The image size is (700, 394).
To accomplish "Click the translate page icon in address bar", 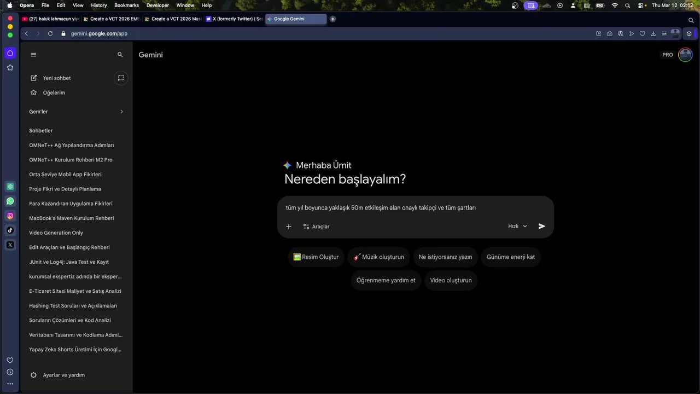I will coord(620,33).
